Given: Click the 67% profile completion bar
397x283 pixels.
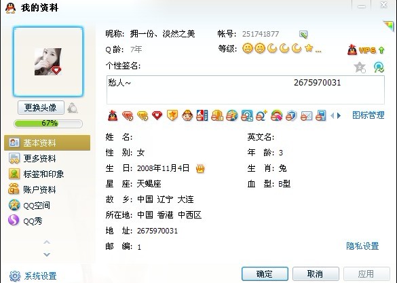Looking at the screenshot, I should pyautogui.click(x=48, y=124).
